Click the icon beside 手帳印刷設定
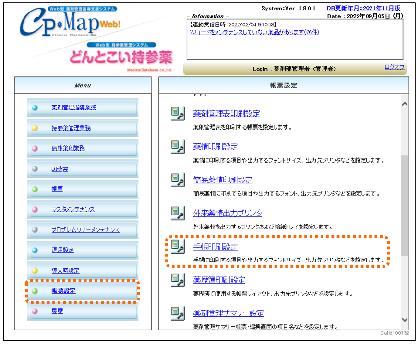This screenshot has height=346, width=419. (178, 247)
